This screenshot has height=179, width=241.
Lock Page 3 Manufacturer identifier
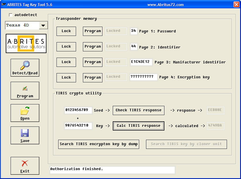pos(66,62)
